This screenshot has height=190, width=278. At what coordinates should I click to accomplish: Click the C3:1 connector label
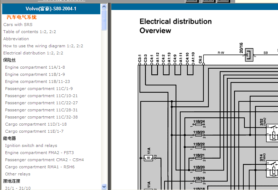[140, 58]
